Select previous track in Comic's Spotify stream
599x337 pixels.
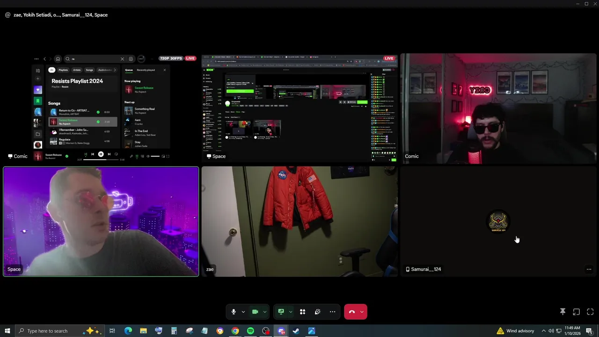click(93, 154)
